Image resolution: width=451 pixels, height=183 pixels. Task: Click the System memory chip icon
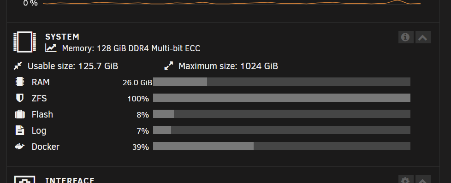point(25,42)
